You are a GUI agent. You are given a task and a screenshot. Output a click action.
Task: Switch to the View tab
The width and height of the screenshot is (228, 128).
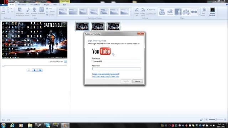(55, 5)
